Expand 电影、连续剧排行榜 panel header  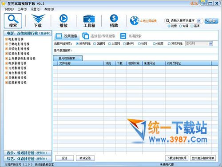28,33
